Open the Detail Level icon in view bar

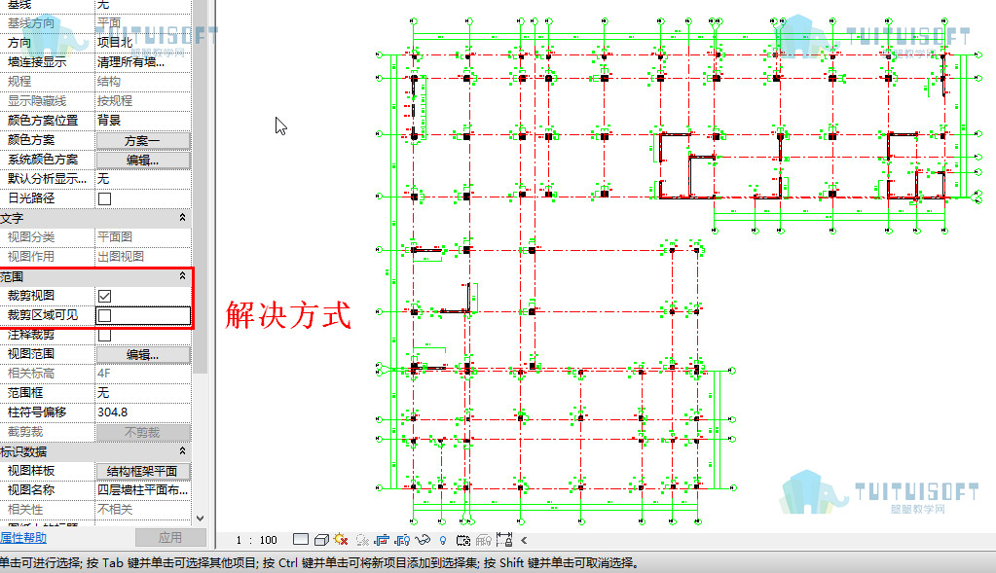tap(301, 539)
